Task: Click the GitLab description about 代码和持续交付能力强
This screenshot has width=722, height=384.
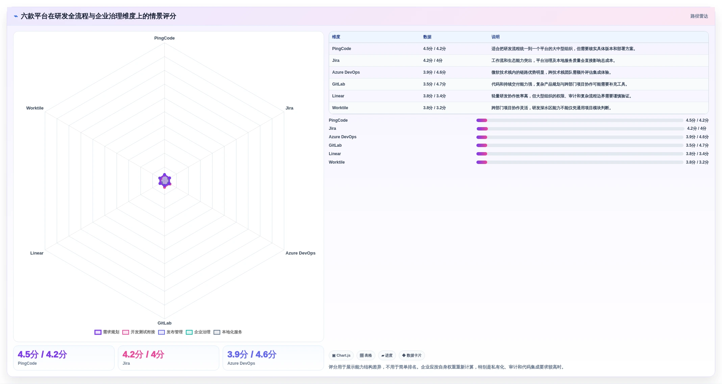Action: pos(560,84)
